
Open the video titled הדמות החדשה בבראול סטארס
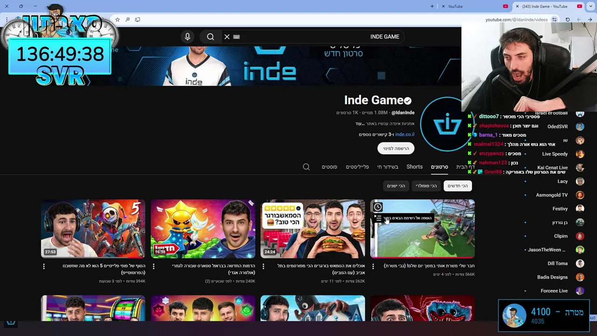[213, 269]
